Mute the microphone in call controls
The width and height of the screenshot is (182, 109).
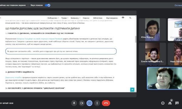point(74,103)
